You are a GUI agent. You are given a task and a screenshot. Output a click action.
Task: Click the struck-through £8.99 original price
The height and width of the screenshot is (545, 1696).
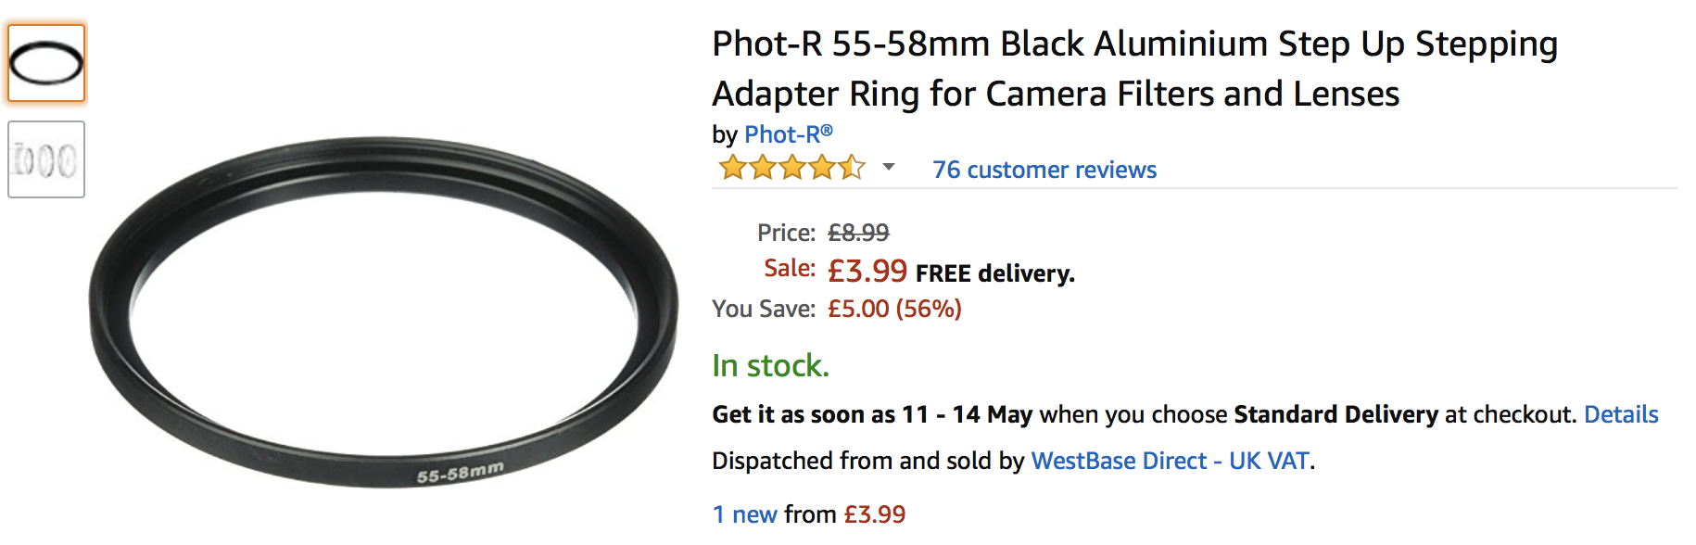(858, 233)
